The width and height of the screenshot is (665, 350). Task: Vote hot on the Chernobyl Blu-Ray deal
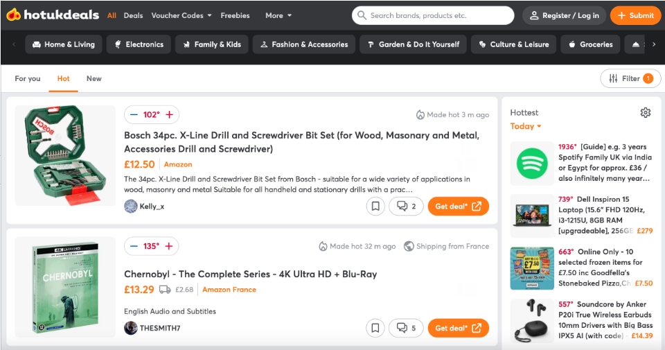(169, 246)
